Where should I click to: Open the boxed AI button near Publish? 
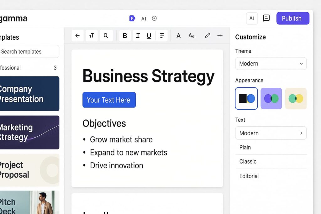(x=252, y=18)
